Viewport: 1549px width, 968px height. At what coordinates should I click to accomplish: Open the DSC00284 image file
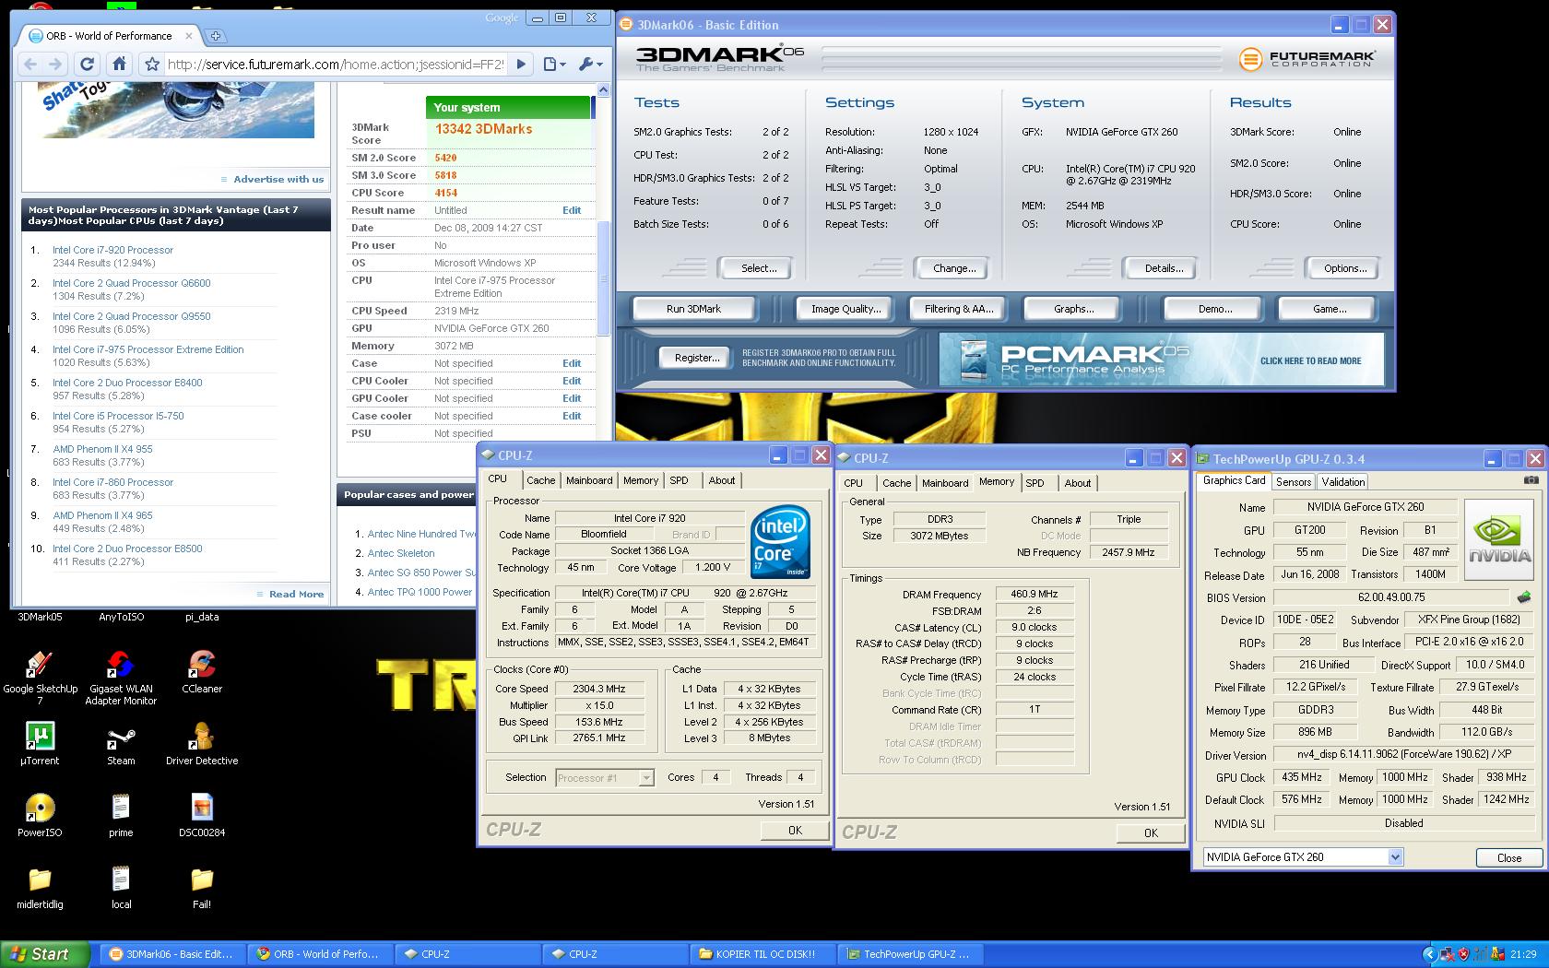point(202,815)
